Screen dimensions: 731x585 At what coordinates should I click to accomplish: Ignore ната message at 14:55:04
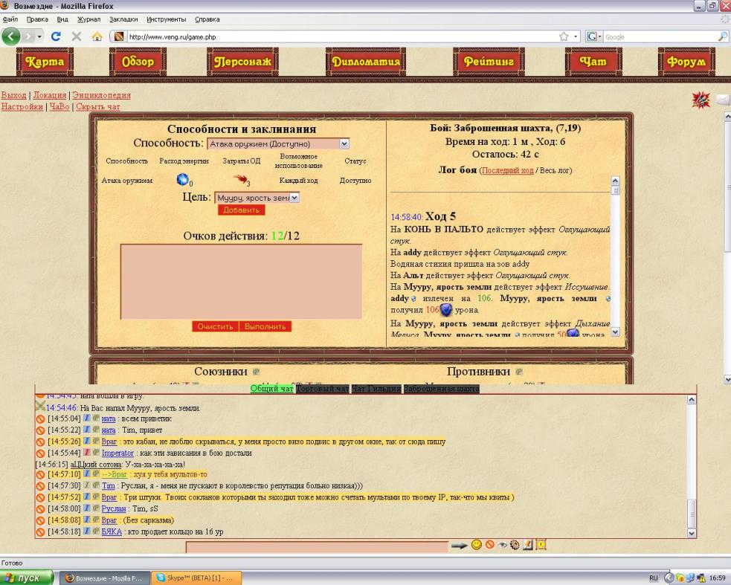(x=41, y=419)
